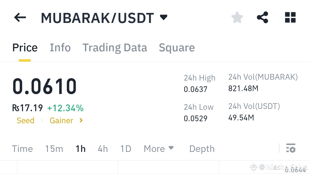Select the 1D chart interval

126,149
